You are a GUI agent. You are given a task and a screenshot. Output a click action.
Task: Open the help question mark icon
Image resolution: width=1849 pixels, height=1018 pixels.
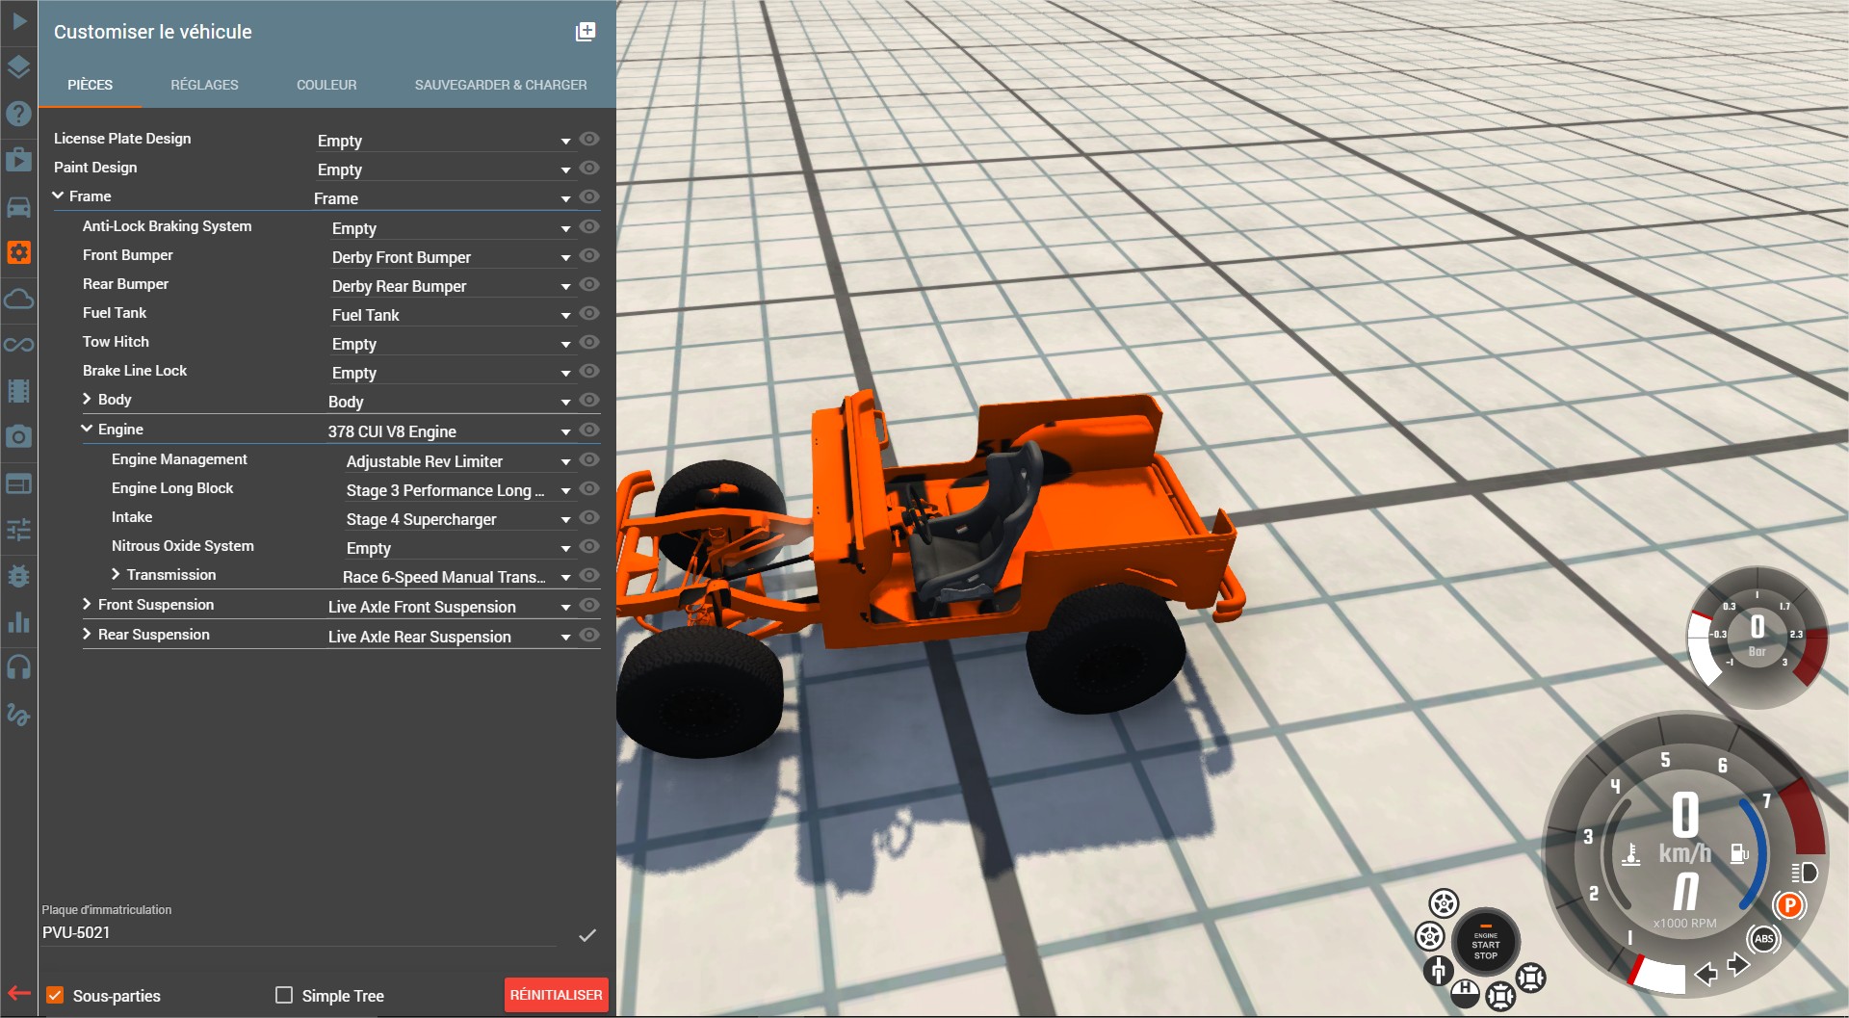click(x=19, y=114)
